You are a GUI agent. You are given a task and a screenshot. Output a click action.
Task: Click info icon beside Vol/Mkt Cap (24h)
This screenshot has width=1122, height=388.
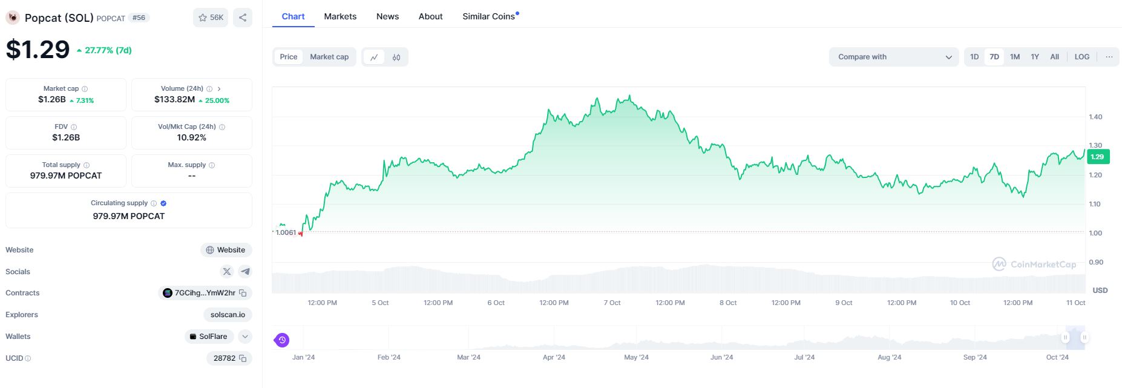pyautogui.click(x=222, y=127)
